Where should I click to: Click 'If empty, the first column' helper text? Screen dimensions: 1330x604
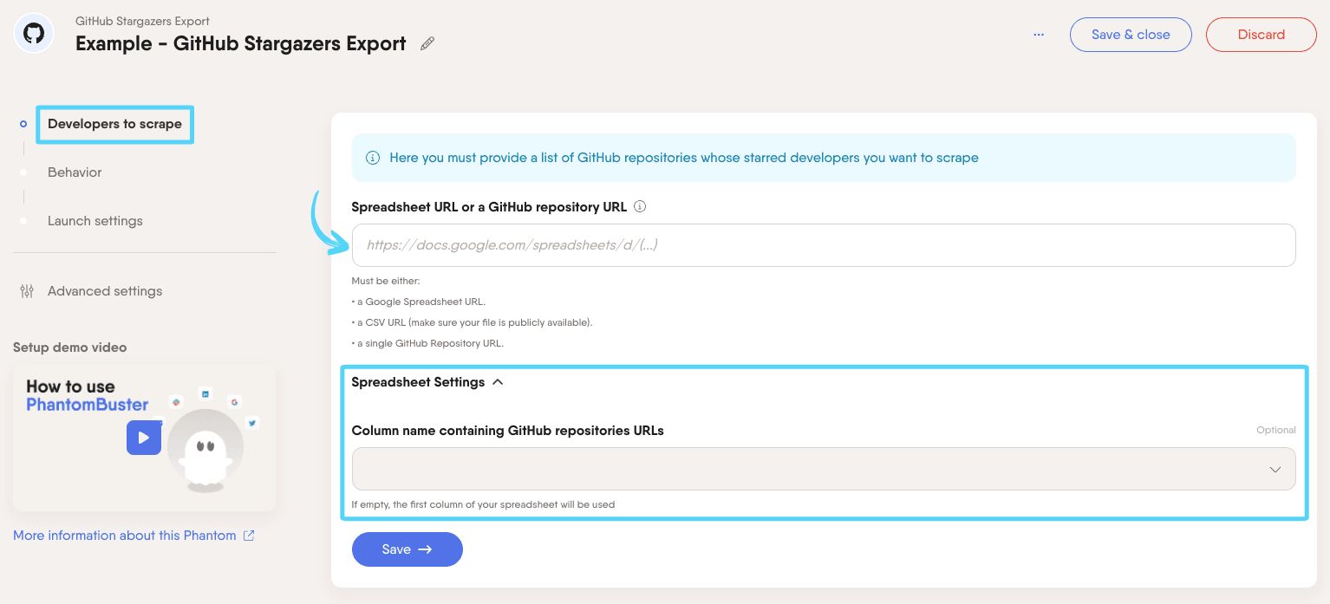coord(483,504)
